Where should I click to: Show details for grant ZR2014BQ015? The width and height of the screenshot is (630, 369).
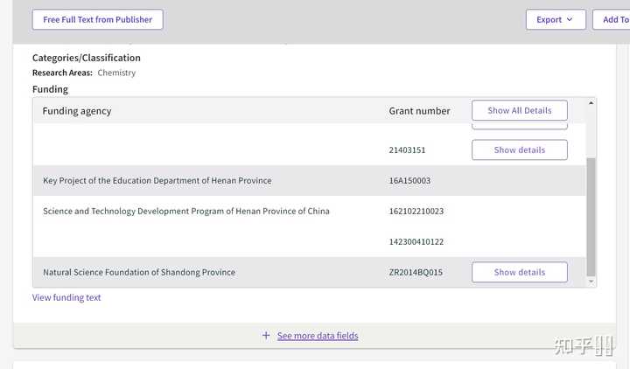519,272
